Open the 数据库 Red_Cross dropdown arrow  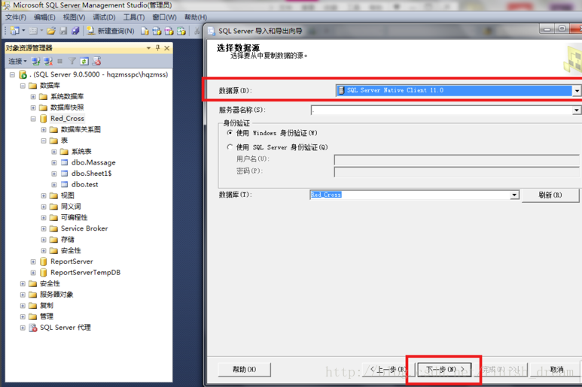pos(514,195)
